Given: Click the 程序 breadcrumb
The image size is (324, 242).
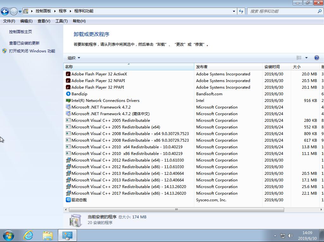Looking at the screenshot, I should point(63,11).
